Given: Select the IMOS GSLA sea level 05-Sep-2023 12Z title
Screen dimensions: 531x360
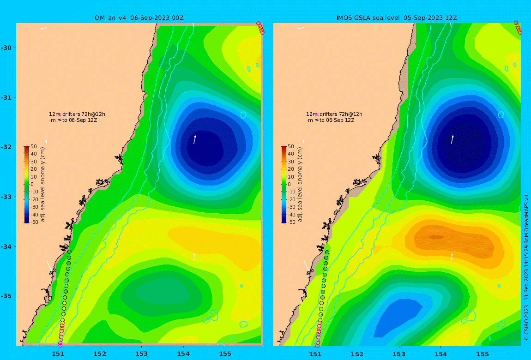Looking at the screenshot, I should click(x=397, y=18).
